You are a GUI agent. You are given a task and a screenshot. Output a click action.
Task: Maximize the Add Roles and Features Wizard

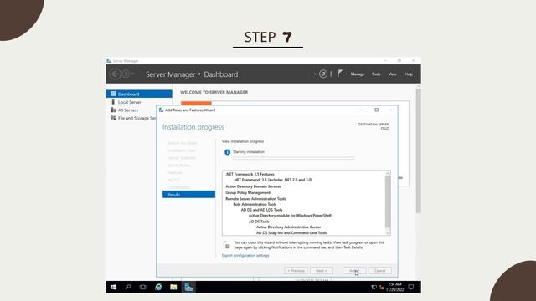click(x=376, y=110)
